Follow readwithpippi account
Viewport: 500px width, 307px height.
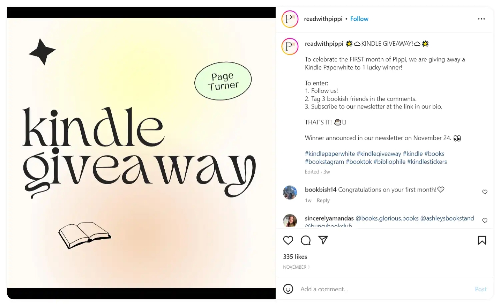[359, 19]
